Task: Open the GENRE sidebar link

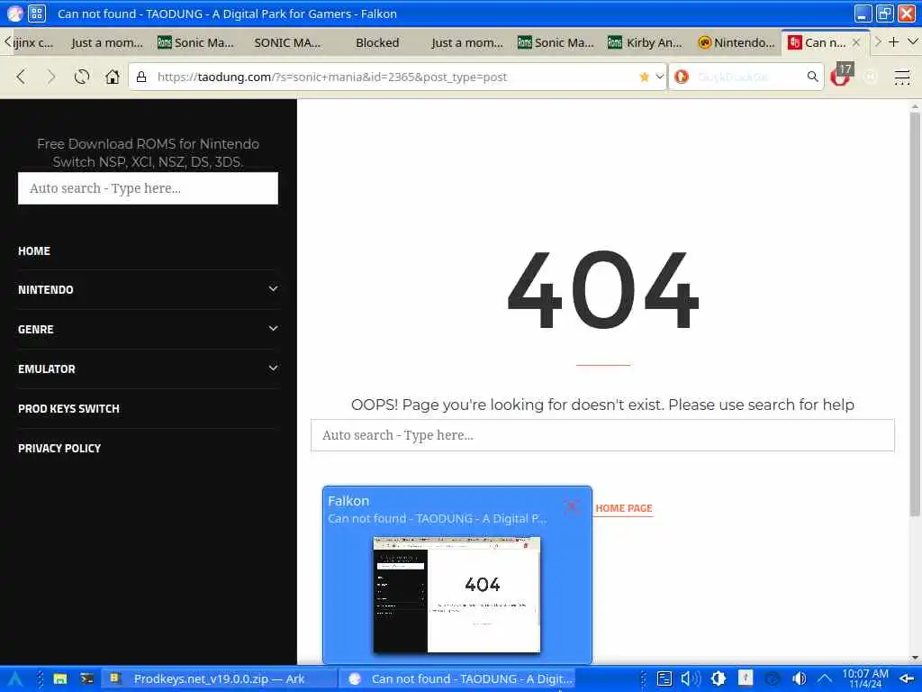Action: click(36, 329)
